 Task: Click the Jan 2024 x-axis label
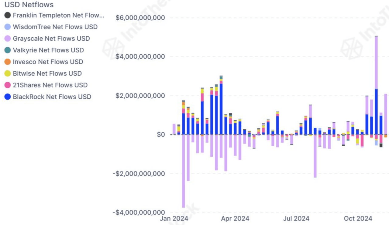[174, 218]
